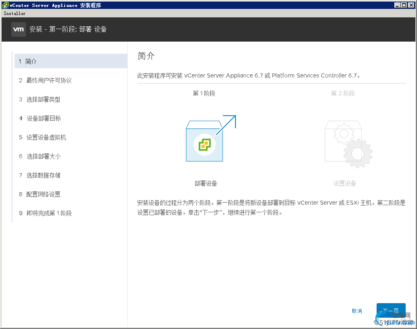This screenshot has width=417, height=329.
Task: Click the 取消 cancel link
Action: click(357, 311)
